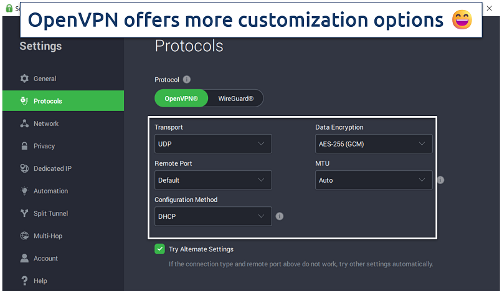Click the Help question mark icon
502x293 pixels.
point(24,281)
